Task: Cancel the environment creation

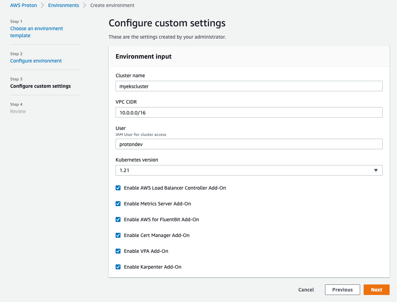Action: (x=306, y=290)
